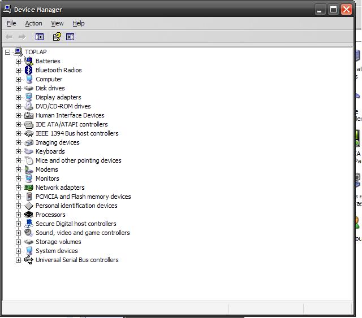Image resolution: width=362 pixels, height=318 pixels.
Task: Close the Device Manager window
Action: [x=347, y=10]
